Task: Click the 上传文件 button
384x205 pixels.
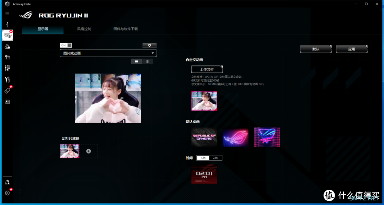Action: [207, 69]
